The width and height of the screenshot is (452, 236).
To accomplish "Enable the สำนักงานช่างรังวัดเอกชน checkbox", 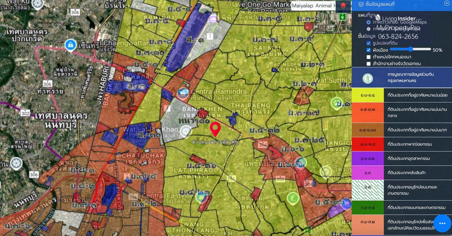I will tap(368, 64).
